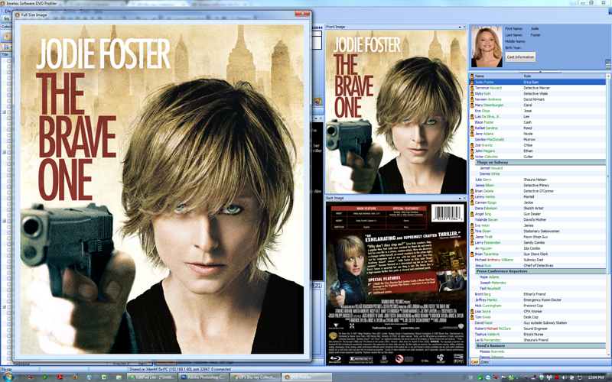Select cast member Robert Michael McClure

tap(538, 329)
